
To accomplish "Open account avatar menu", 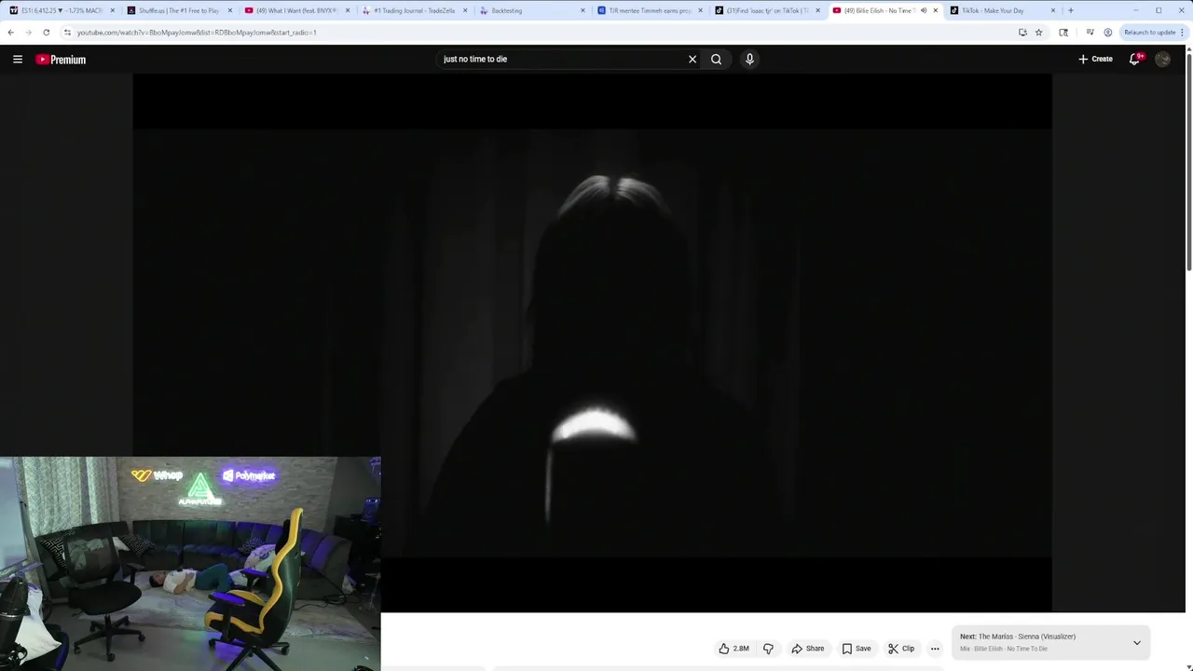I will coord(1162,59).
